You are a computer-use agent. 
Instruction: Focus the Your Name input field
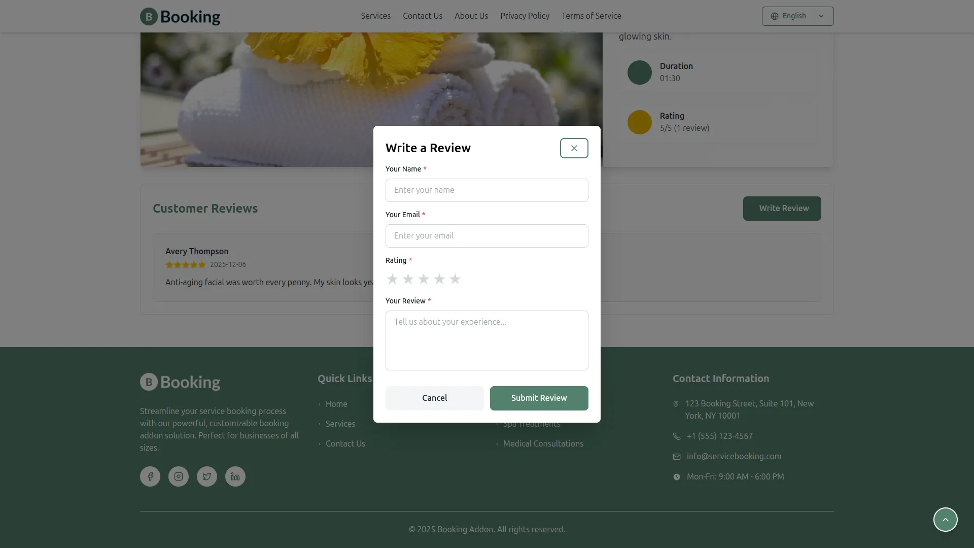click(486, 190)
